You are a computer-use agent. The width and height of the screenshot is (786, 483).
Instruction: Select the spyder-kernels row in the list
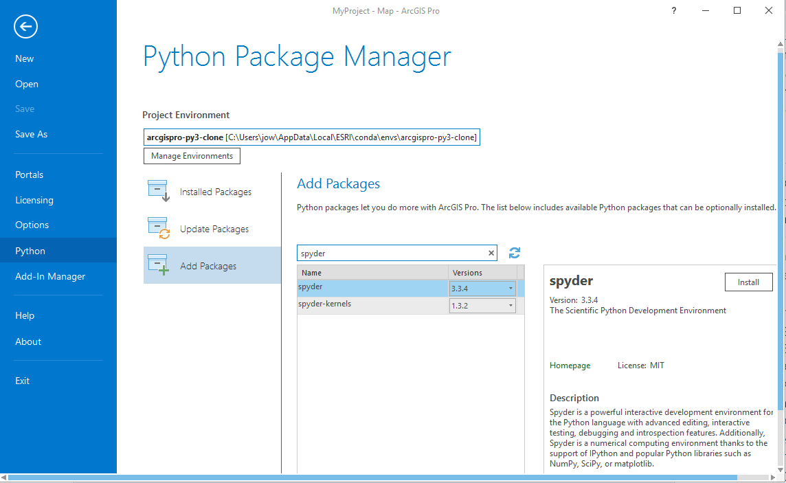371,304
